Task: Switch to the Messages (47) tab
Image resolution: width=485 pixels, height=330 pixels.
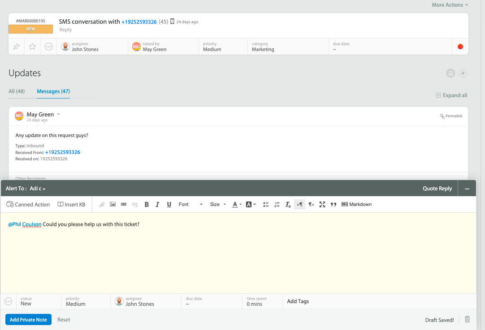Action: click(53, 91)
